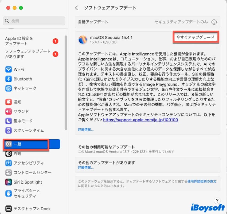Click the プライバシーとセキュリティ hand icon
The image size is (227, 214).
(9, 193)
